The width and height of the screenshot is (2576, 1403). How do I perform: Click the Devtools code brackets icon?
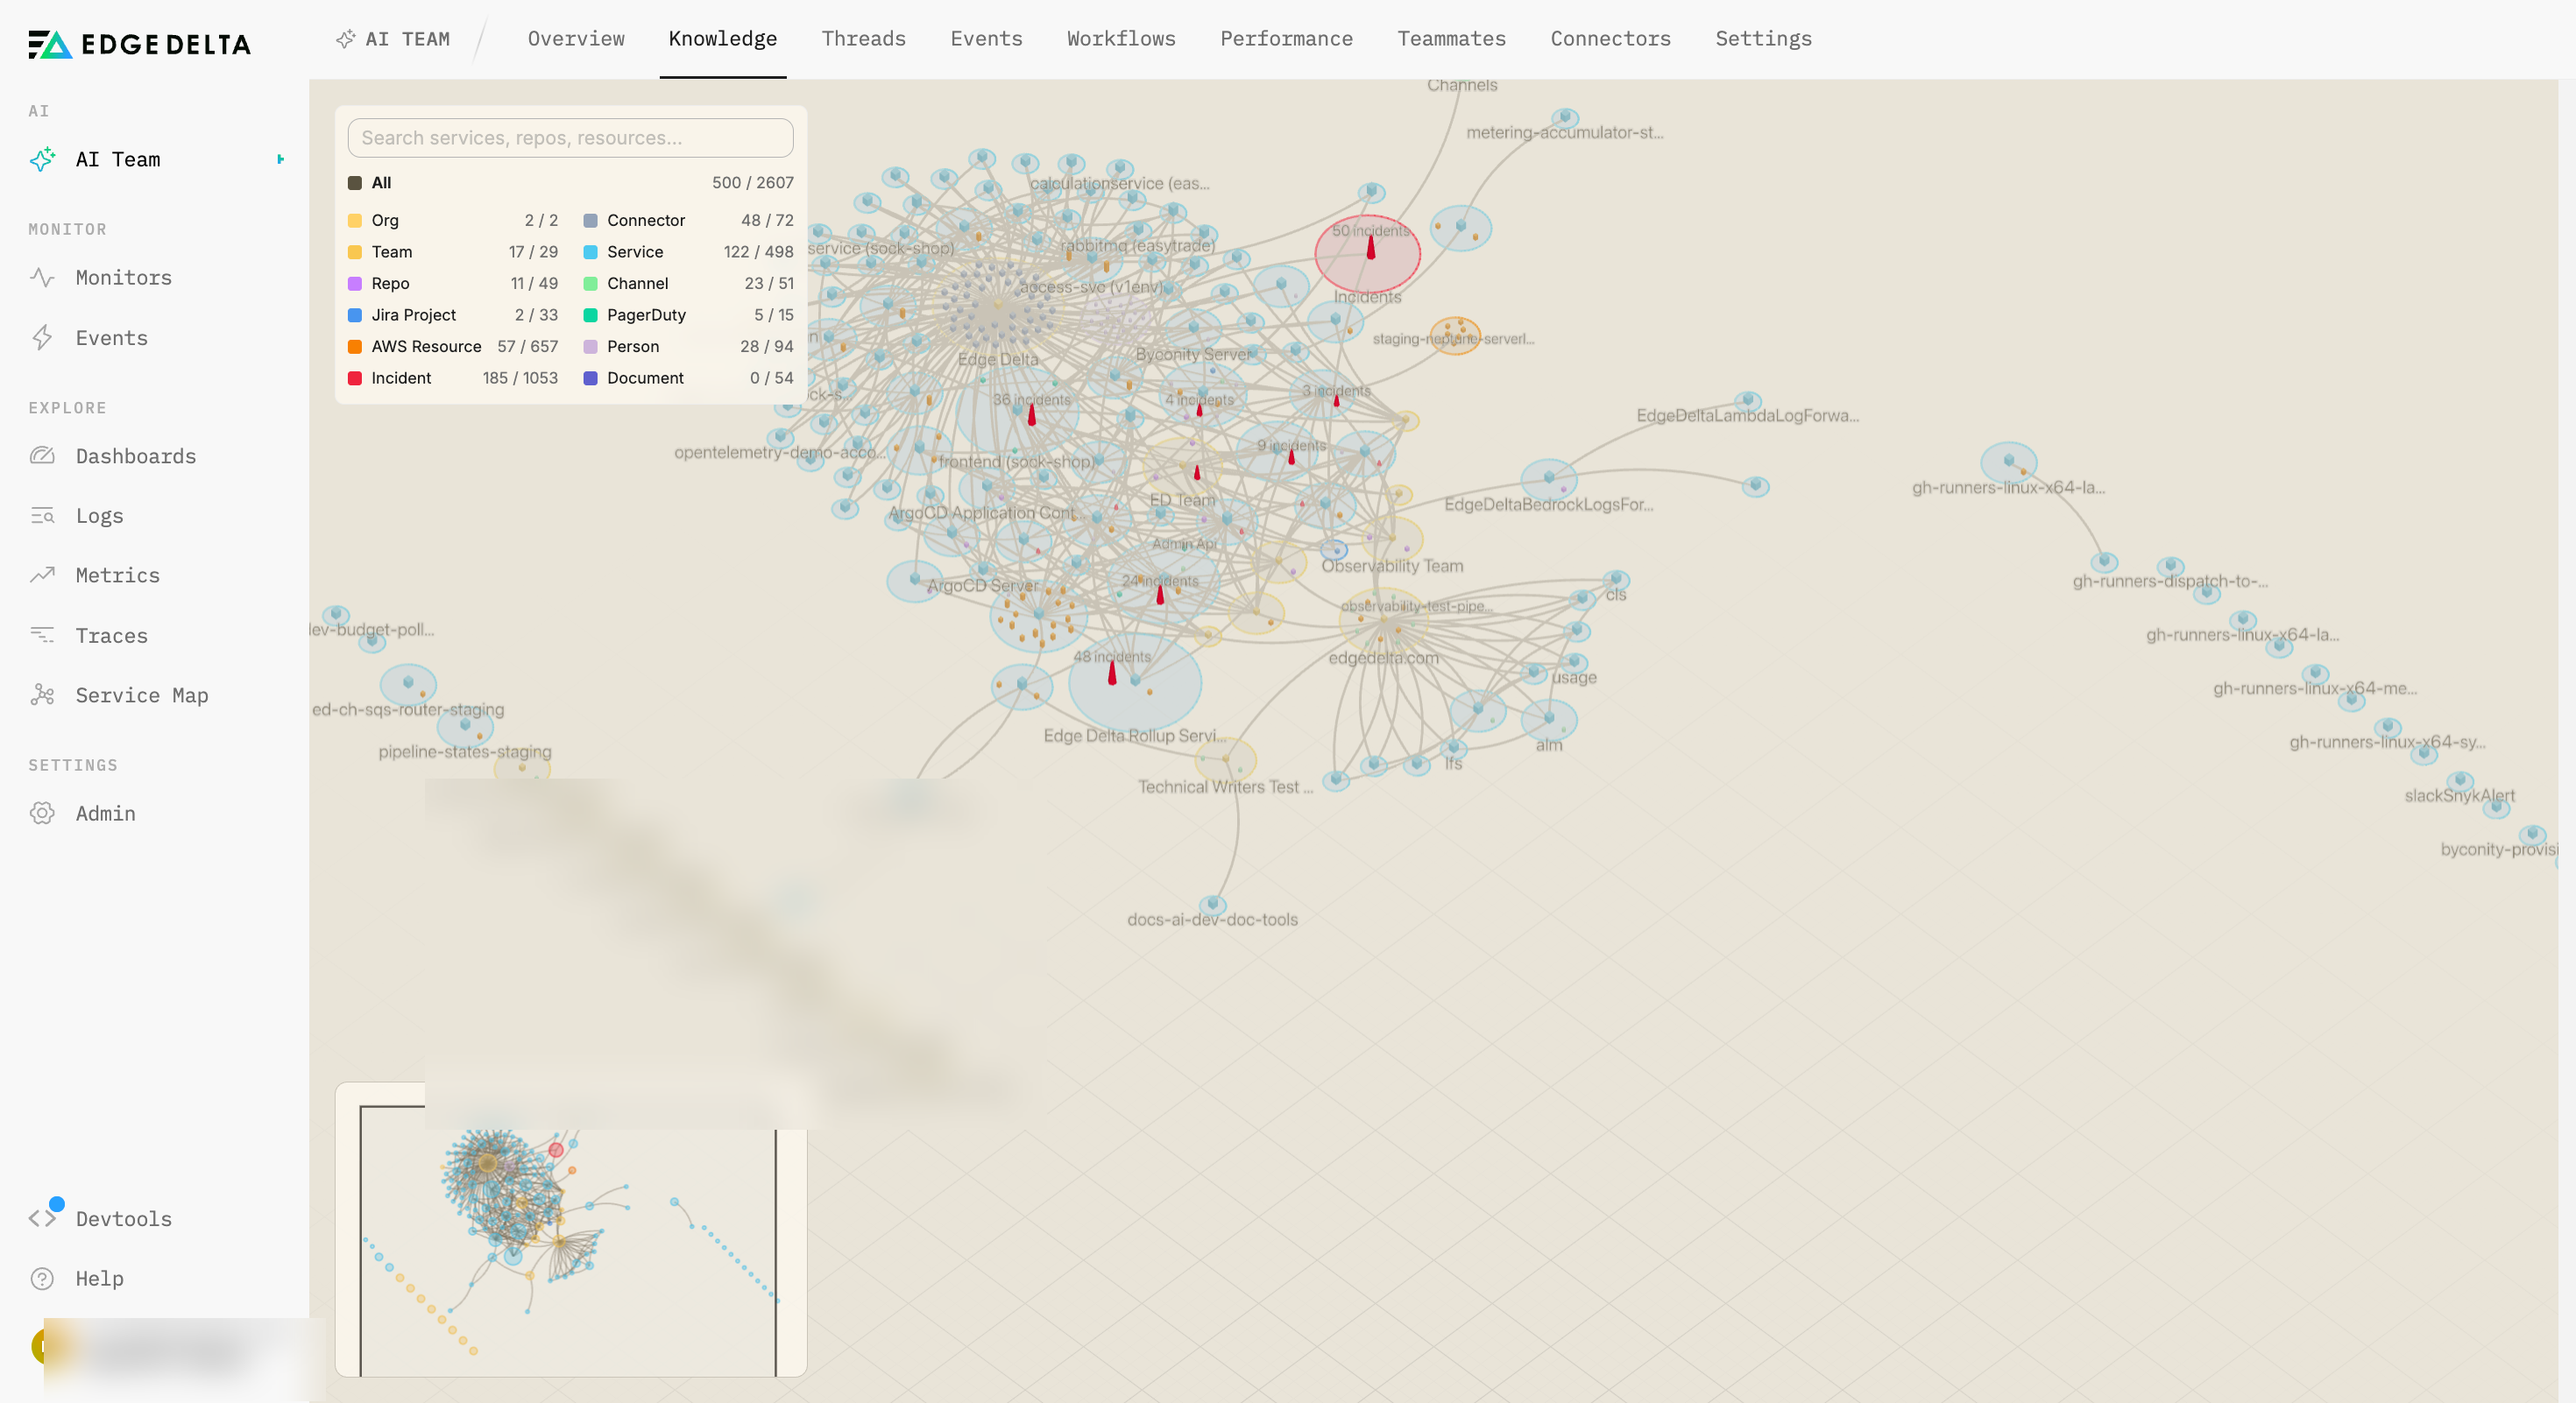point(42,1218)
